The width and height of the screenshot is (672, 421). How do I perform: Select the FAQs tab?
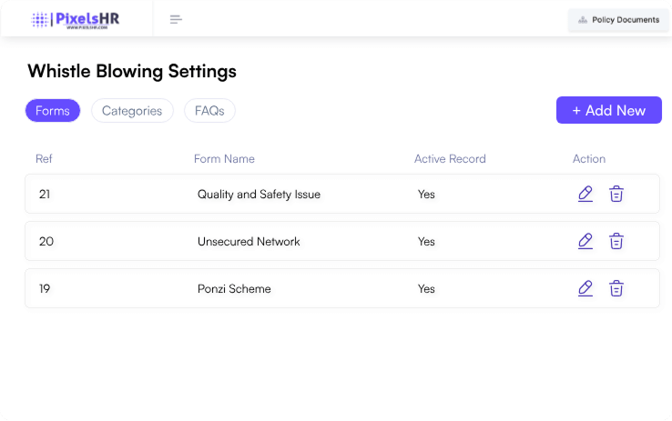pyautogui.click(x=209, y=111)
